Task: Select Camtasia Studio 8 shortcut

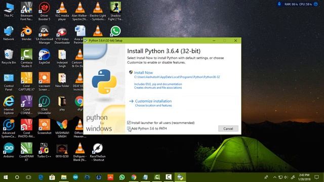Action: 26,58
